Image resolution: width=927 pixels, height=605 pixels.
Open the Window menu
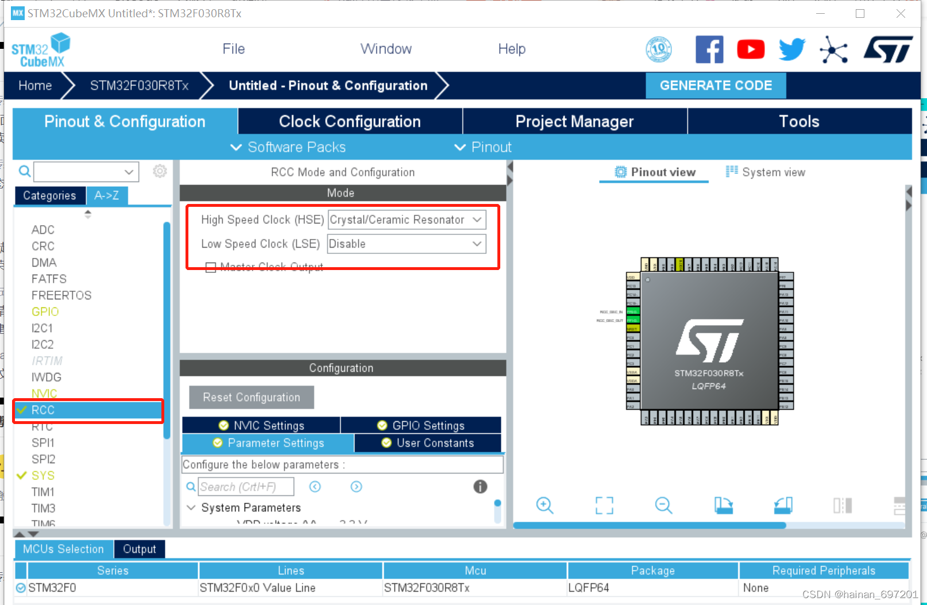coord(386,49)
